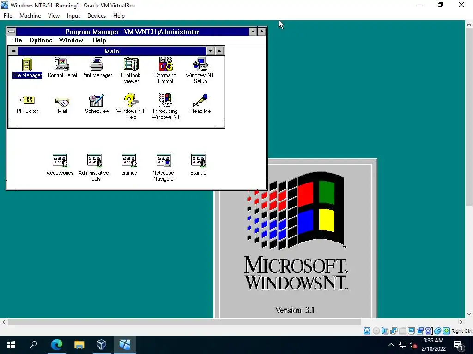Image resolution: width=473 pixels, height=354 pixels.
Task: Click the vertical scrollbar of VM view
Action: coord(469,118)
